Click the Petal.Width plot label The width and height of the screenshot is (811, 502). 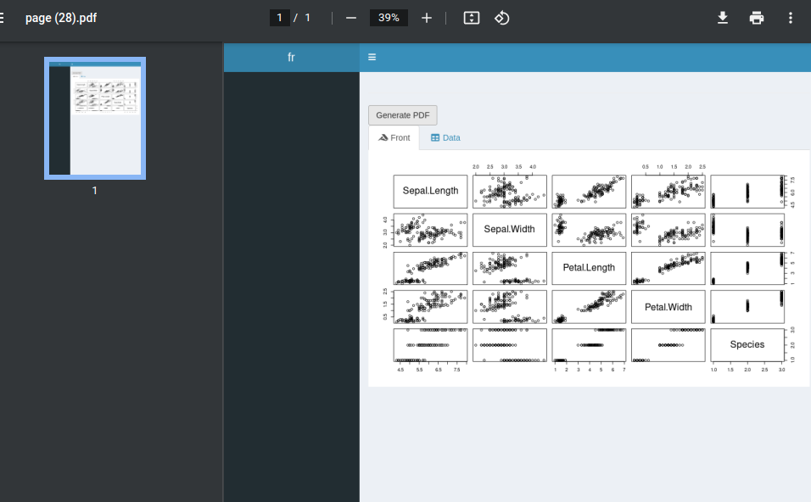click(x=668, y=307)
